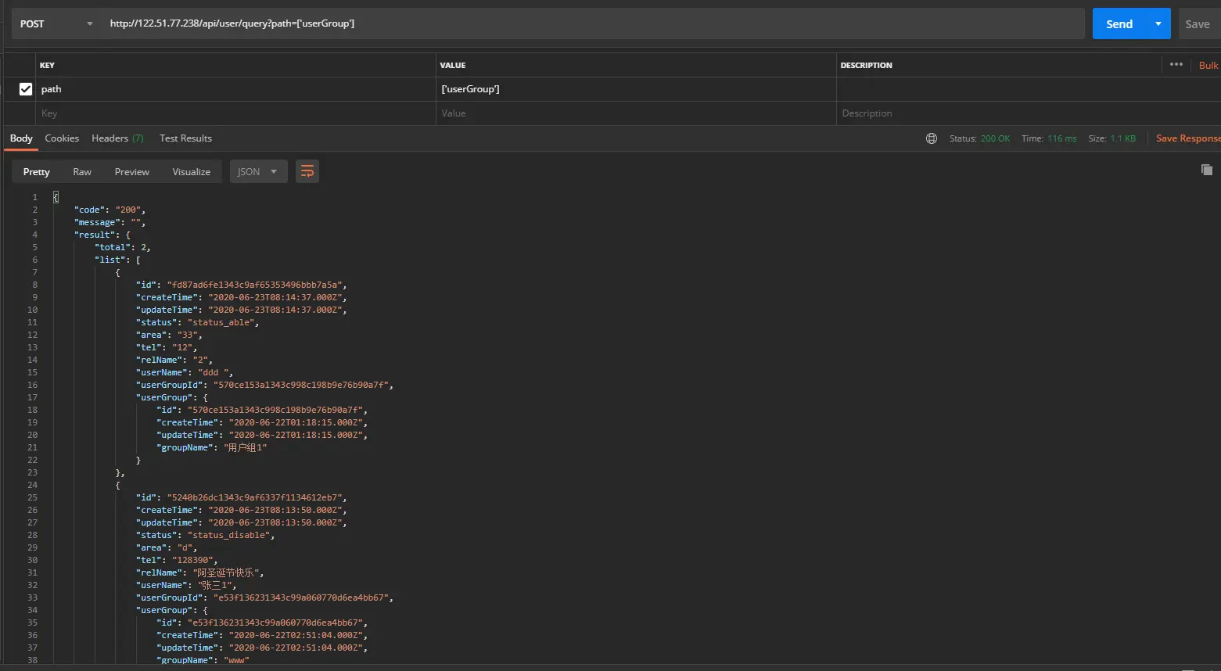
Task: Click the Send button
Action: click(x=1119, y=23)
